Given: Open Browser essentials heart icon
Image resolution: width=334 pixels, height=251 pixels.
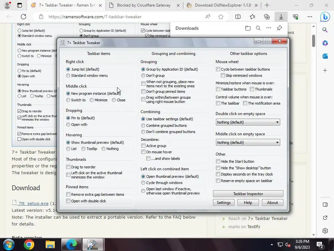Looking at the screenshot, I should tap(296, 17).
